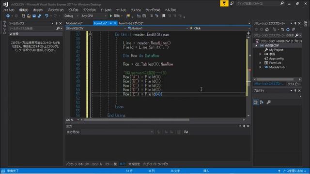Click the open file toolbar icon
The width and height of the screenshot is (310, 174).
coord(29,16)
